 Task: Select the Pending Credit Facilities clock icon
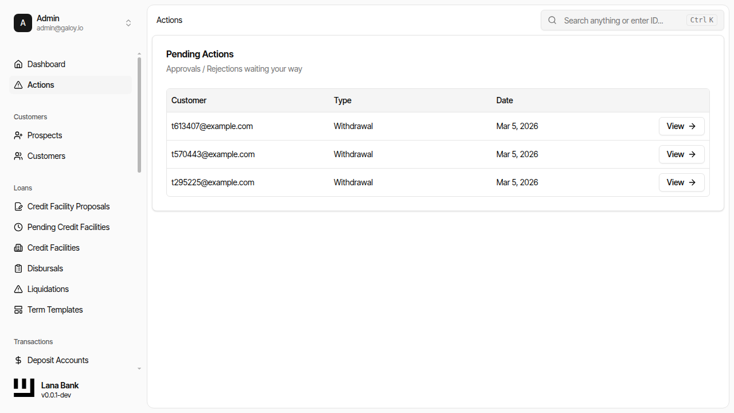point(18,227)
